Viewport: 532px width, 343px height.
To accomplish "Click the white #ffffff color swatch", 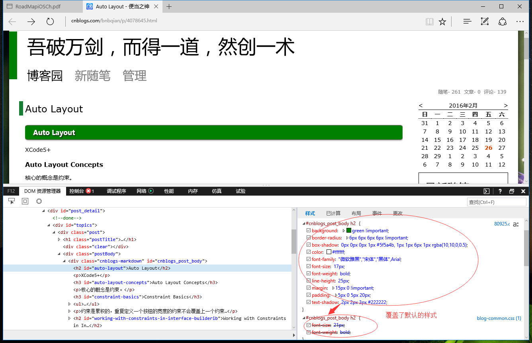I will 329,252.
